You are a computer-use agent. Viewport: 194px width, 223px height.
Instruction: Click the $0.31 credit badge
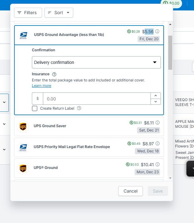tap(136, 123)
